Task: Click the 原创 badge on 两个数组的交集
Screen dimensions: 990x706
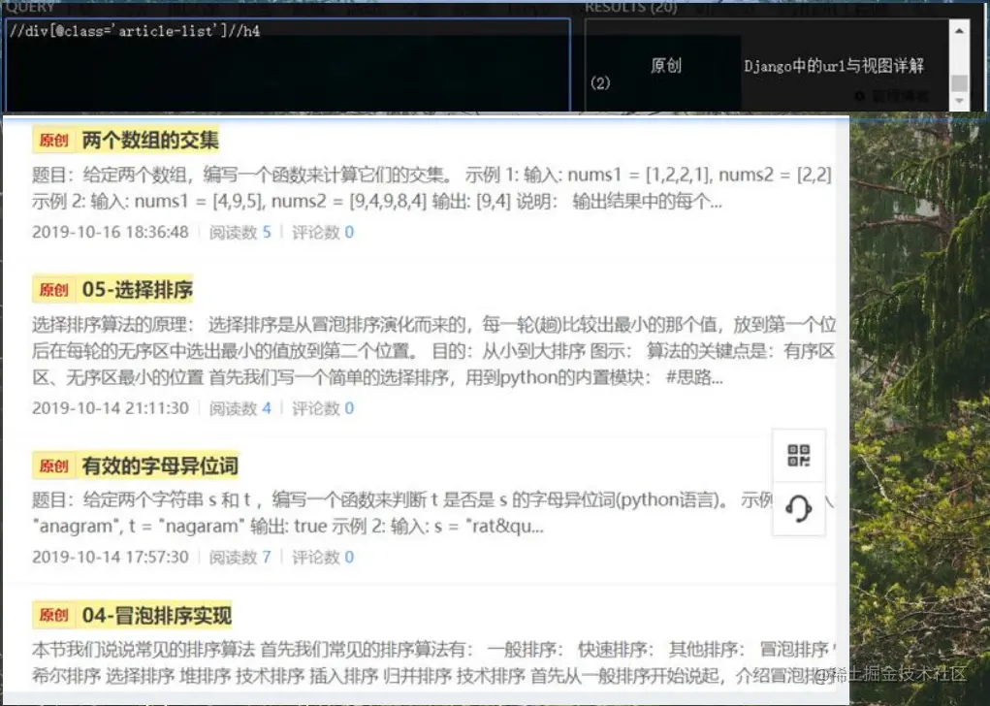Action: pos(54,139)
